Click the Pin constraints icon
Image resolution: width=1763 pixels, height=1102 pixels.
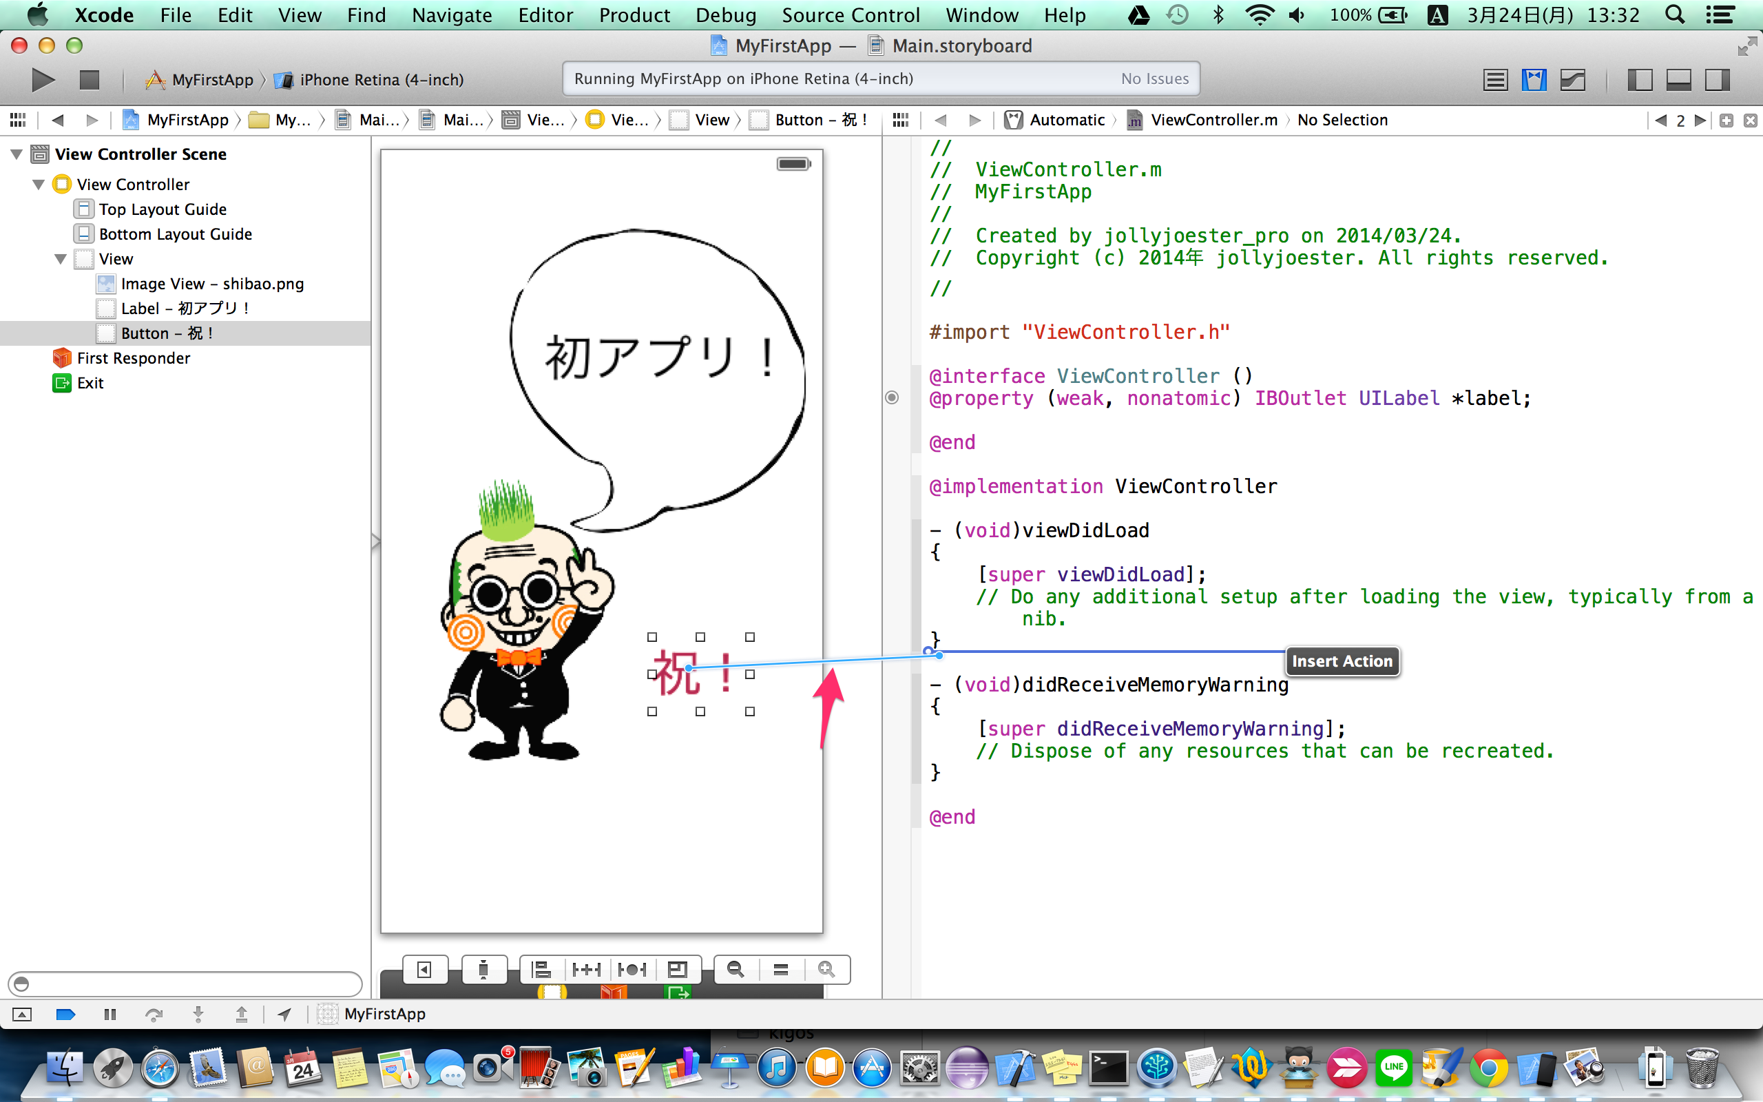pyautogui.click(x=586, y=969)
